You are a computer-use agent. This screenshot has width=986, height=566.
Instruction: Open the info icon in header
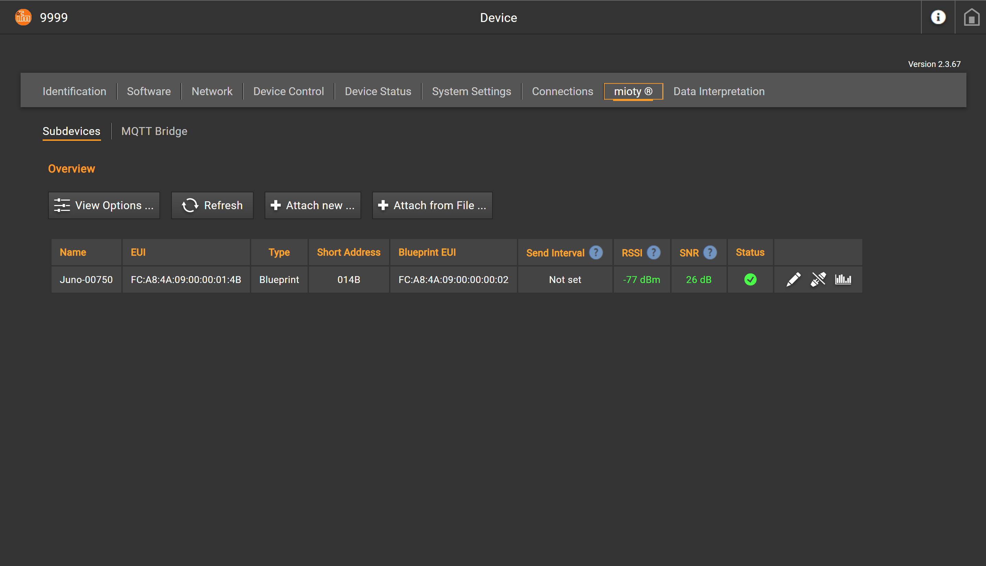(x=938, y=17)
